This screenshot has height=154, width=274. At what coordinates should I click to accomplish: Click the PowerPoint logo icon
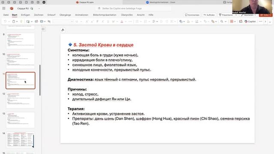point(12,9)
